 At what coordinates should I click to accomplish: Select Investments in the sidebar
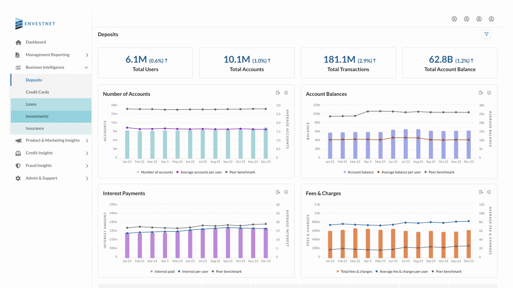tap(51, 116)
